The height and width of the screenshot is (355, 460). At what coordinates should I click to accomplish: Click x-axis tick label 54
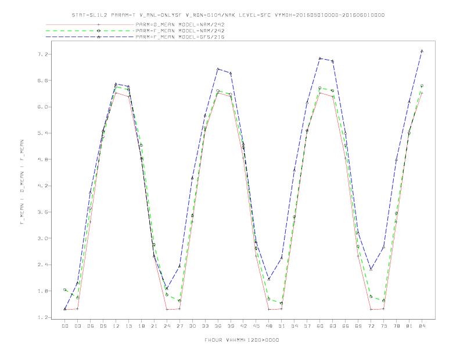pyautogui.click(x=294, y=326)
